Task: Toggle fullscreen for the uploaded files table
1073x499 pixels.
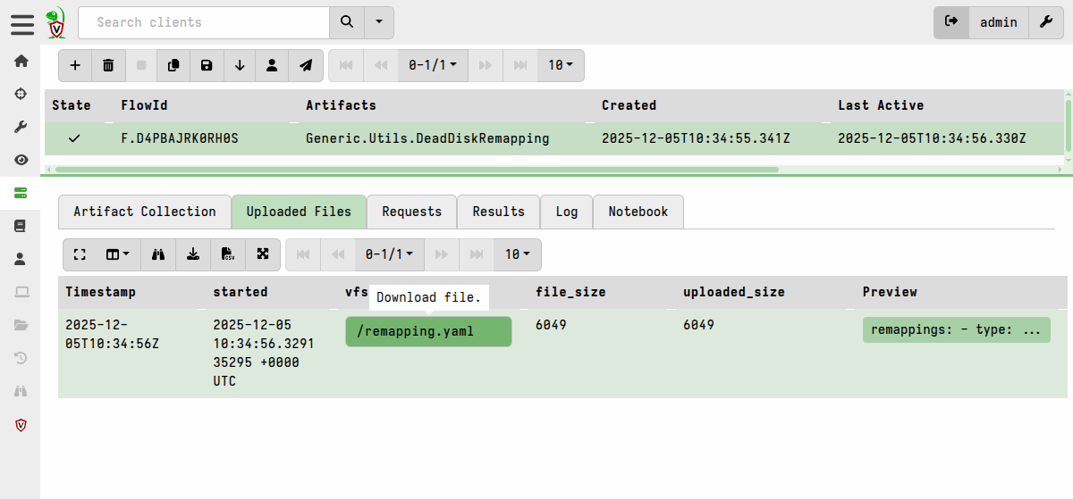Action: (x=80, y=254)
